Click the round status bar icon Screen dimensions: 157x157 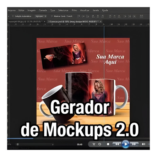pos(18,144)
